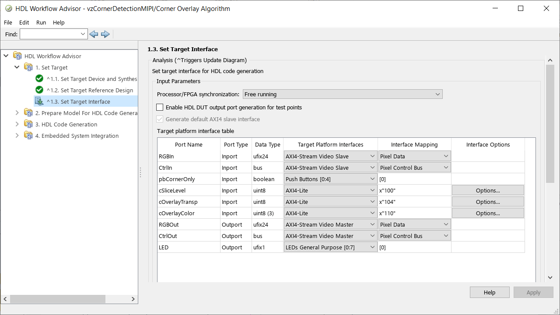Open the Edit menu
Viewport: 560px width, 315px height.
point(24,22)
